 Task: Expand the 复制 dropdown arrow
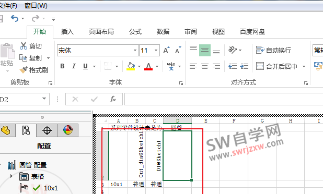49,58
